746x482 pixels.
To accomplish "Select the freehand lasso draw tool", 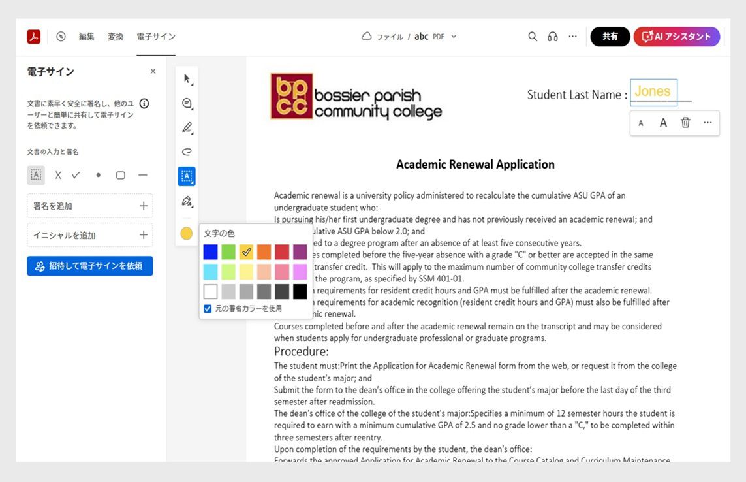I will (x=187, y=152).
